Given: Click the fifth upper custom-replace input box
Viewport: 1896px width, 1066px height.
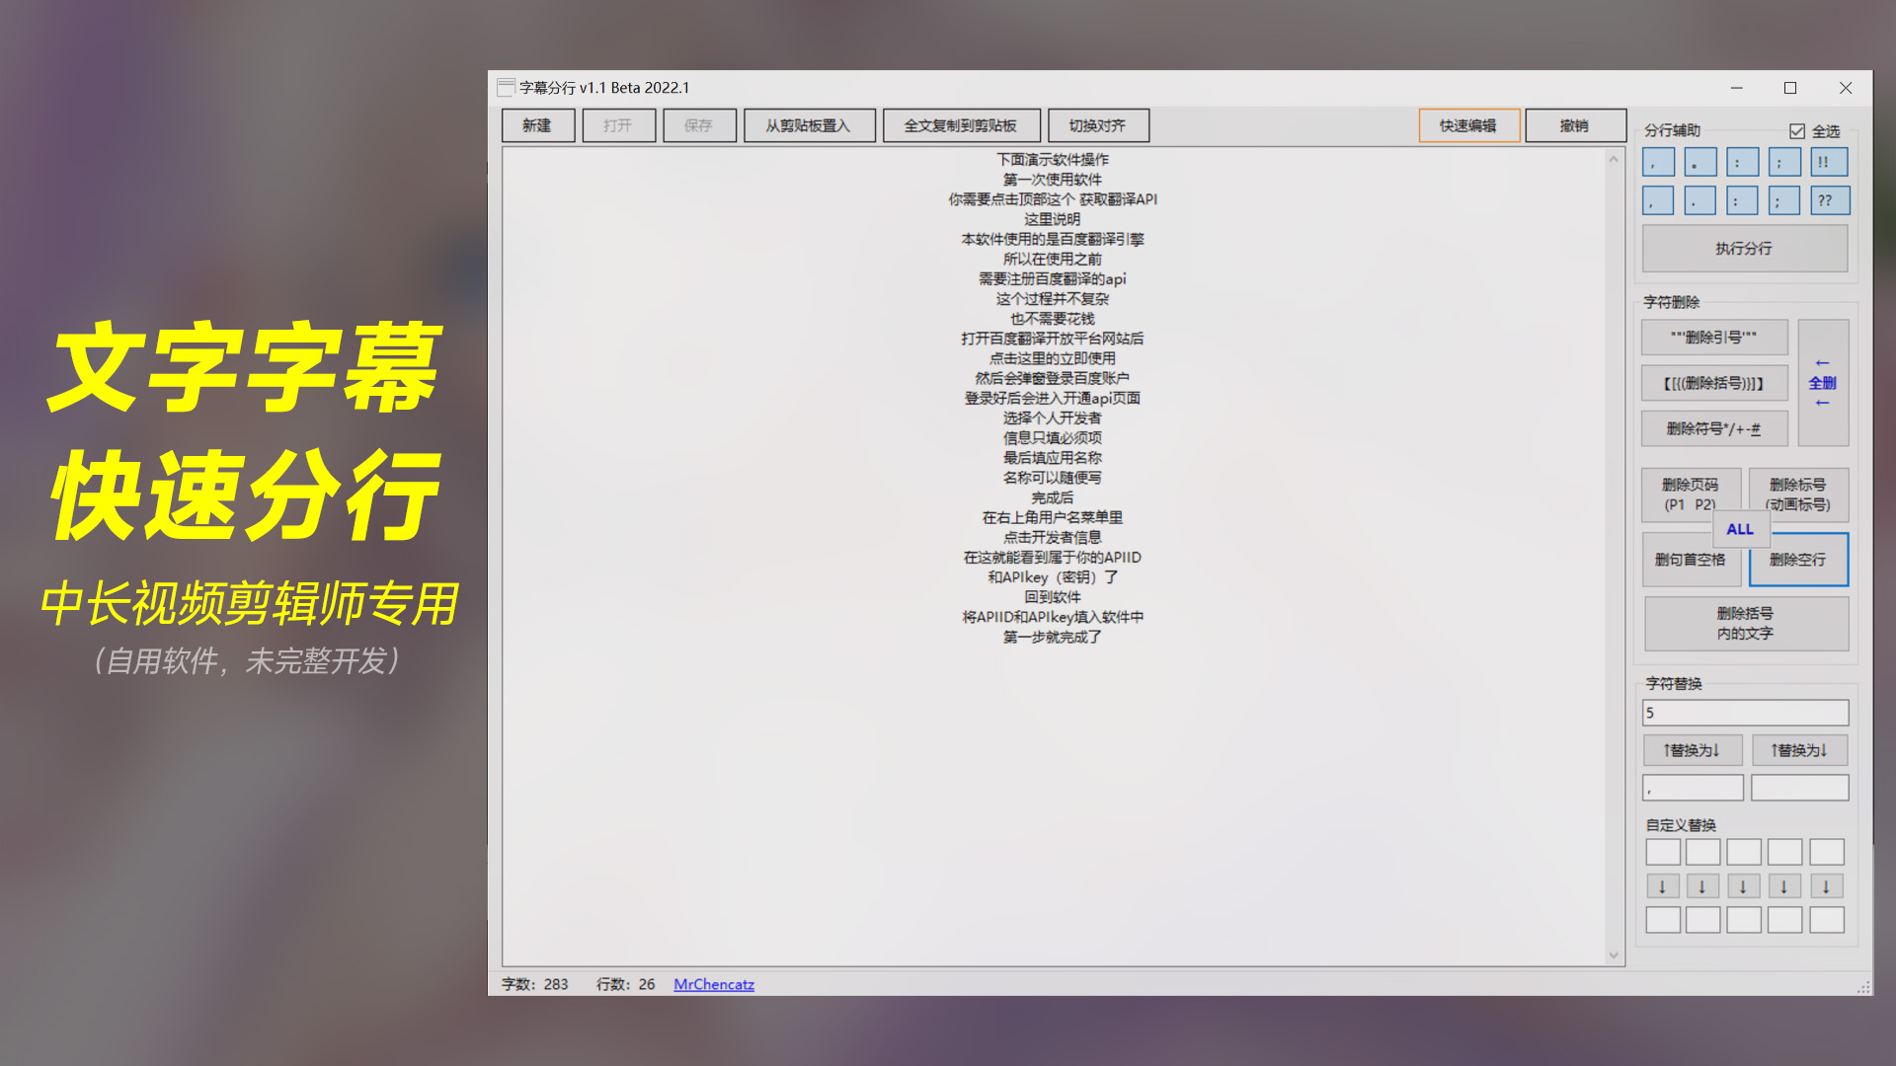Looking at the screenshot, I should click(1827, 852).
